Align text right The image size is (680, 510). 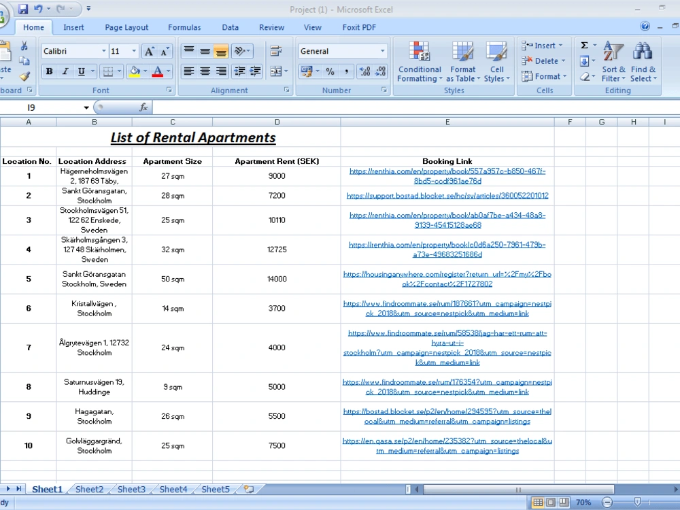click(x=221, y=71)
